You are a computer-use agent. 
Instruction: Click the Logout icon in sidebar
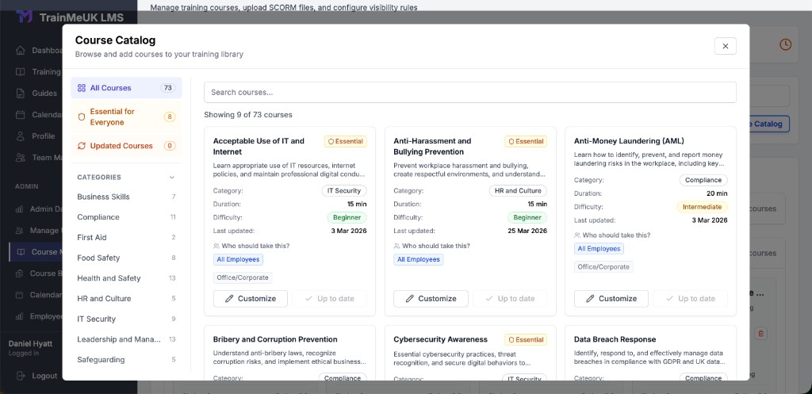pos(20,376)
